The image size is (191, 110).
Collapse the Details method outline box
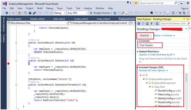click(16, 43)
